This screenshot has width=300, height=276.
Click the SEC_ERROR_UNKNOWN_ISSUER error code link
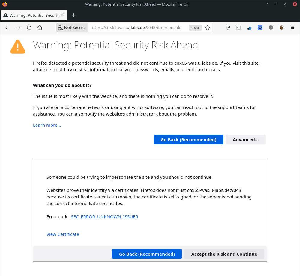[104, 217]
